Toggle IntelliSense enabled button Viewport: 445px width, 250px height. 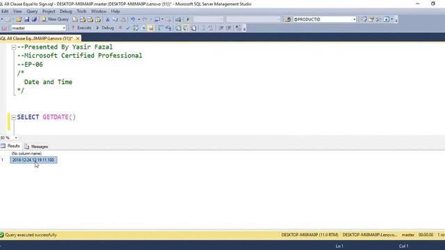pyautogui.click(x=151, y=28)
